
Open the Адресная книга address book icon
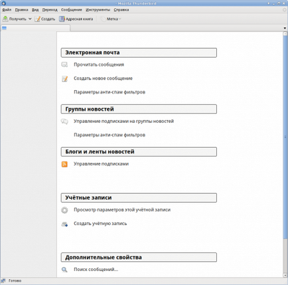coord(62,19)
